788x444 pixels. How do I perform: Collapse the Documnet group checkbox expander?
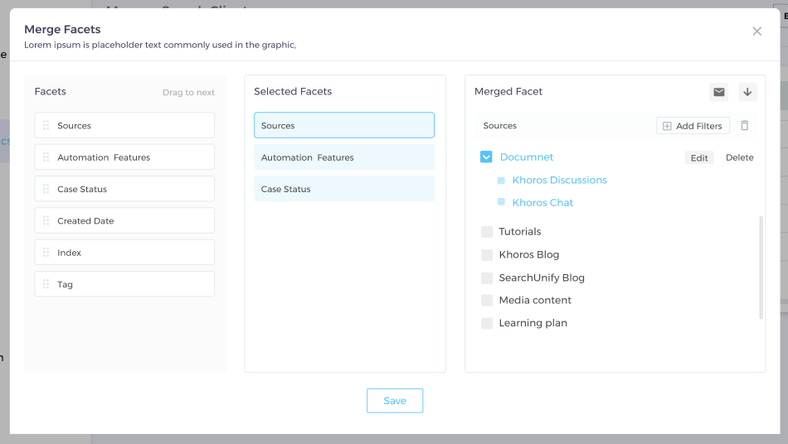point(487,157)
